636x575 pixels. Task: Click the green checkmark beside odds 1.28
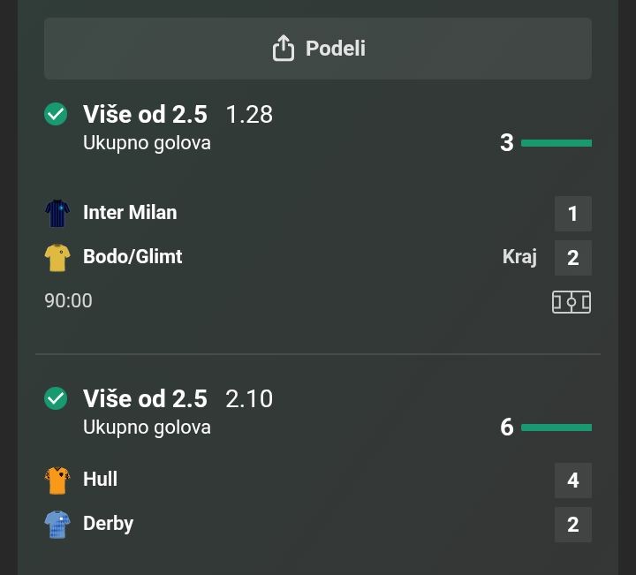coord(56,114)
